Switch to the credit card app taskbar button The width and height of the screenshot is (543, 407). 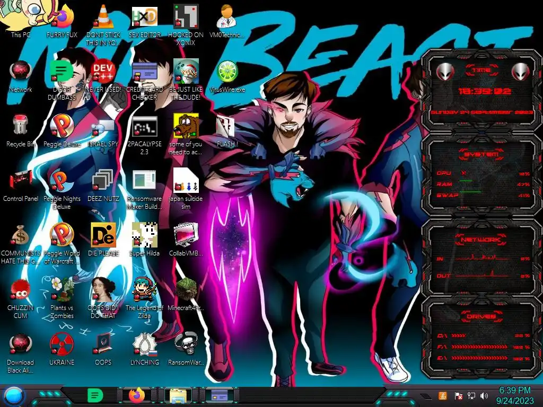[219, 395]
